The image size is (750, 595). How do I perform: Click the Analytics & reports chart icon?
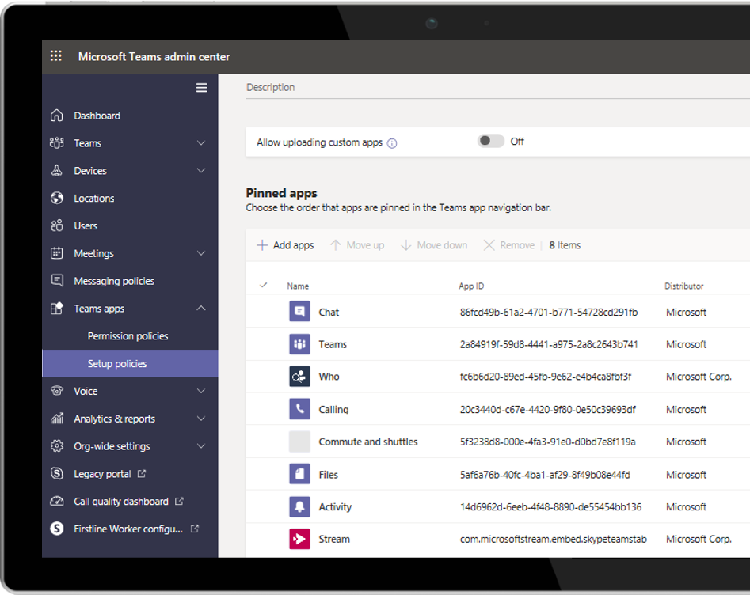coord(56,419)
